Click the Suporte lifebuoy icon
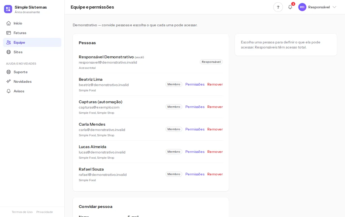The width and height of the screenshot is (345, 217). point(9,72)
